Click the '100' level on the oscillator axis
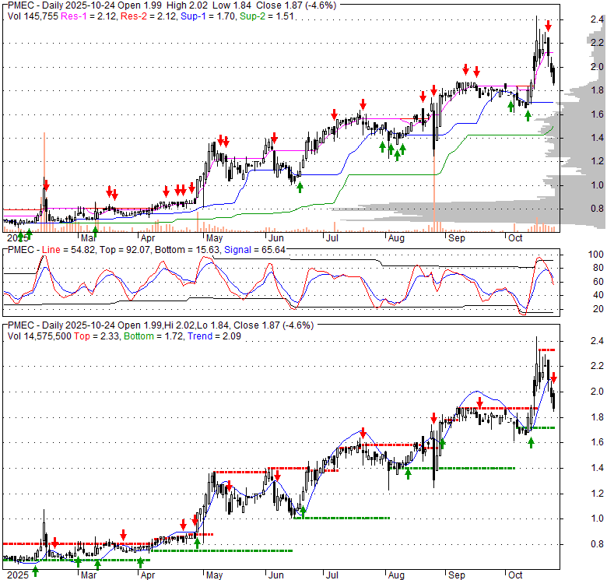Screen dimensions: 607x580 [596, 255]
